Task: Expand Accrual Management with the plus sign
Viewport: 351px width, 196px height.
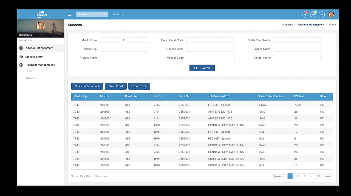Action: [60, 48]
